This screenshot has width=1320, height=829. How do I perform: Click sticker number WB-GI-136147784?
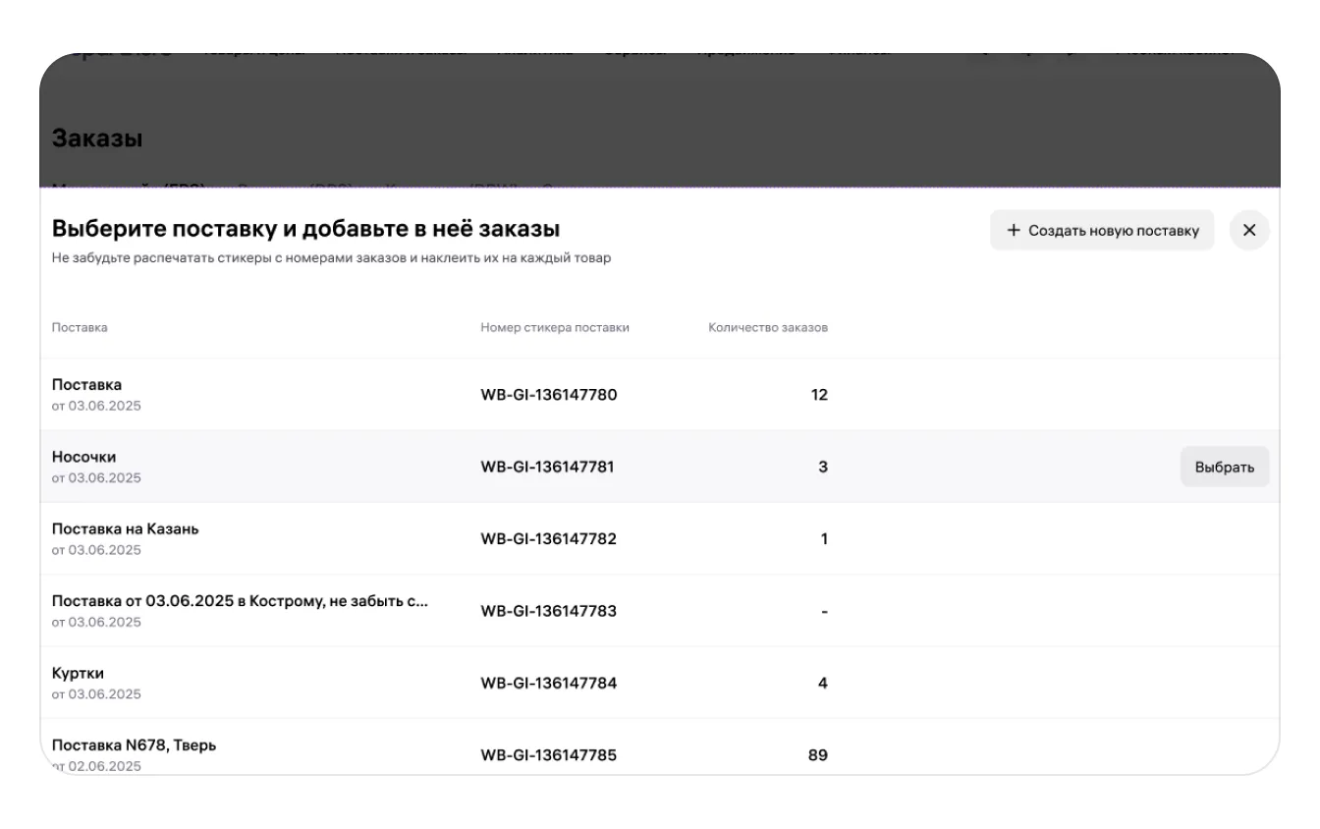click(x=549, y=683)
